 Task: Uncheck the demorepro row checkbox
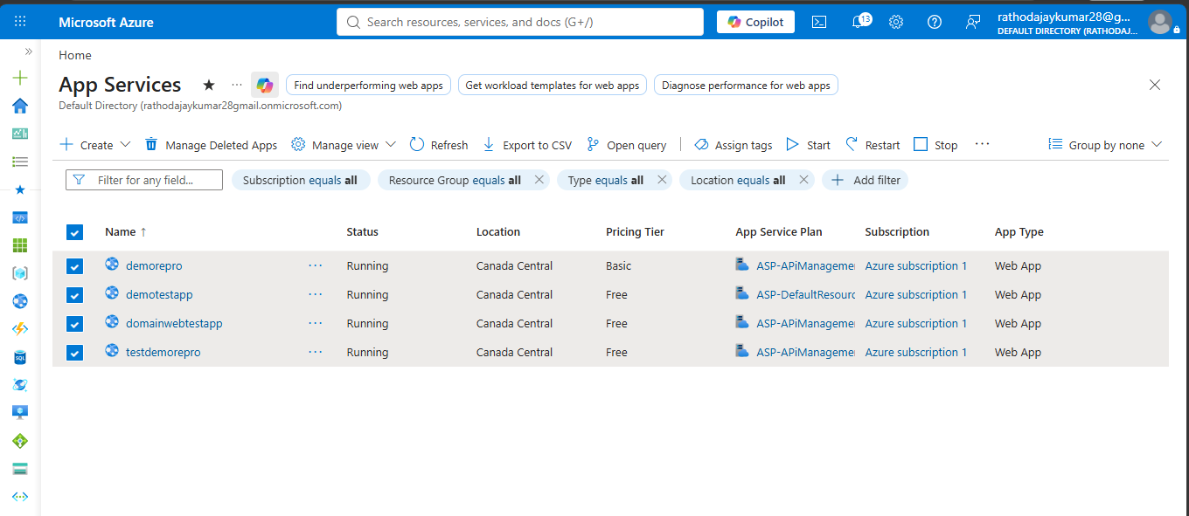(x=74, y=266)
